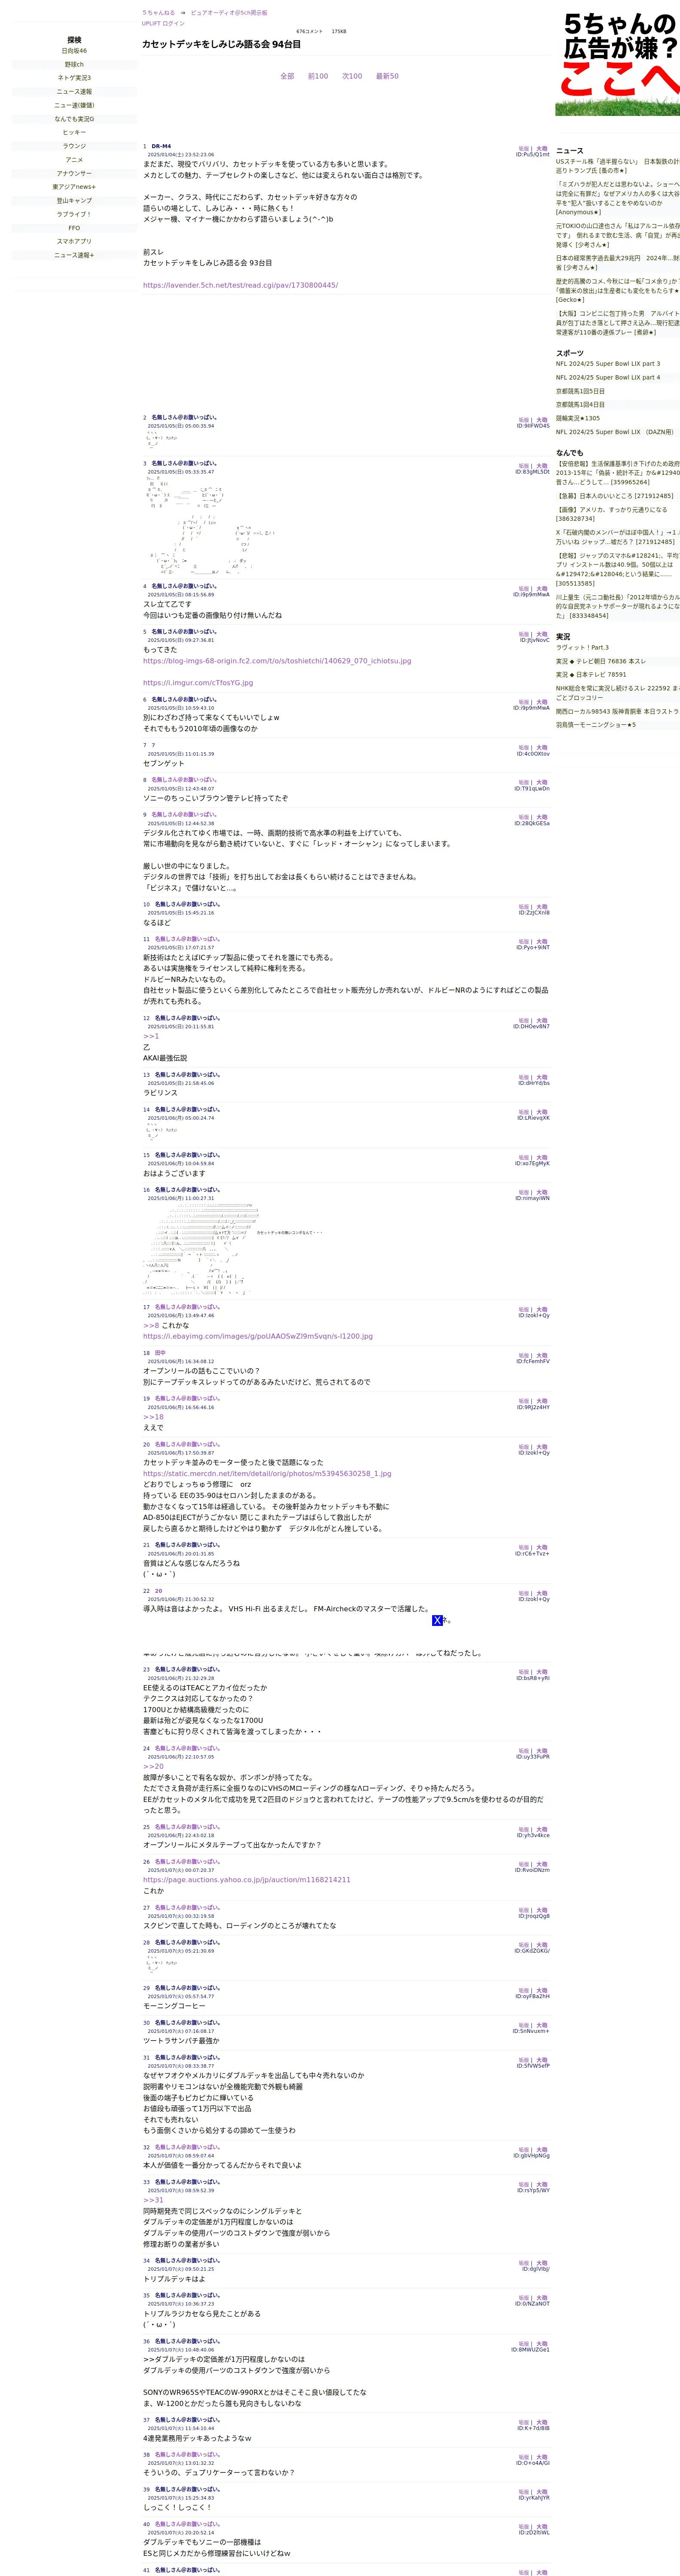680x2576 pixels.
Task: Click 大砲 for post ID:JtjvNovC
Action: 542,634
